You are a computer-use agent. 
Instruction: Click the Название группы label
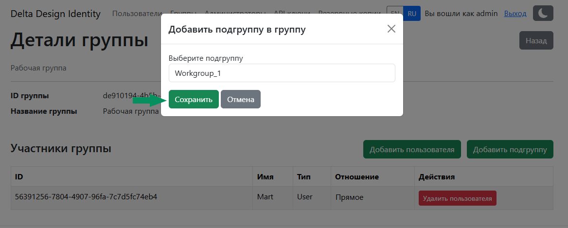coord(44,111)
